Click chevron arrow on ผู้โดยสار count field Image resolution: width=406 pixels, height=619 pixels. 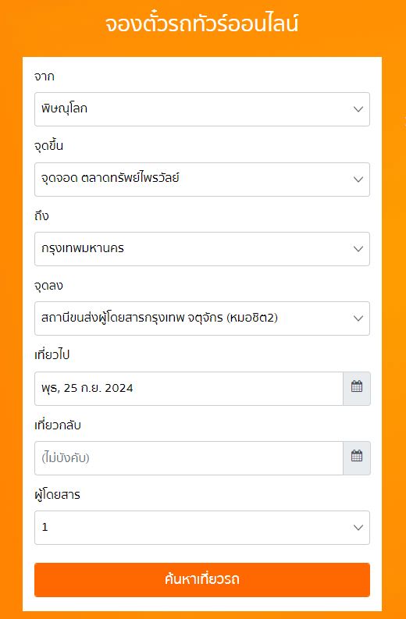[x=358, y=528]
